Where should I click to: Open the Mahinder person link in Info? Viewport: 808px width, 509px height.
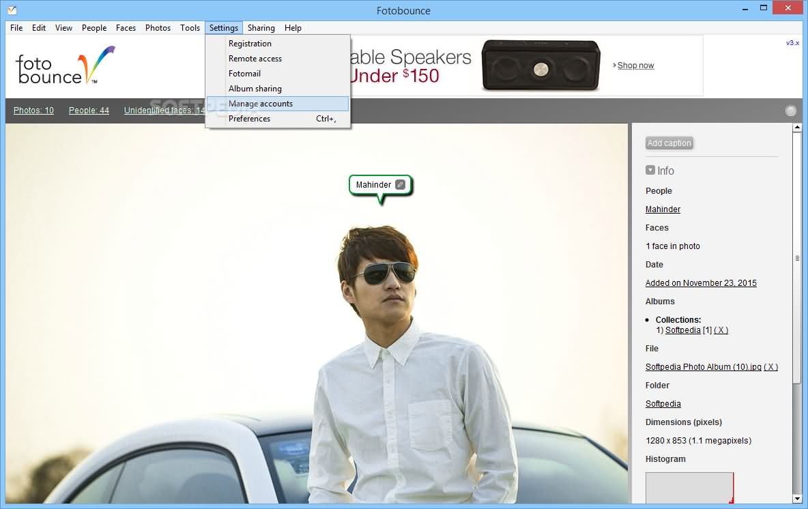pyautogui.click(x=663, y=209)
